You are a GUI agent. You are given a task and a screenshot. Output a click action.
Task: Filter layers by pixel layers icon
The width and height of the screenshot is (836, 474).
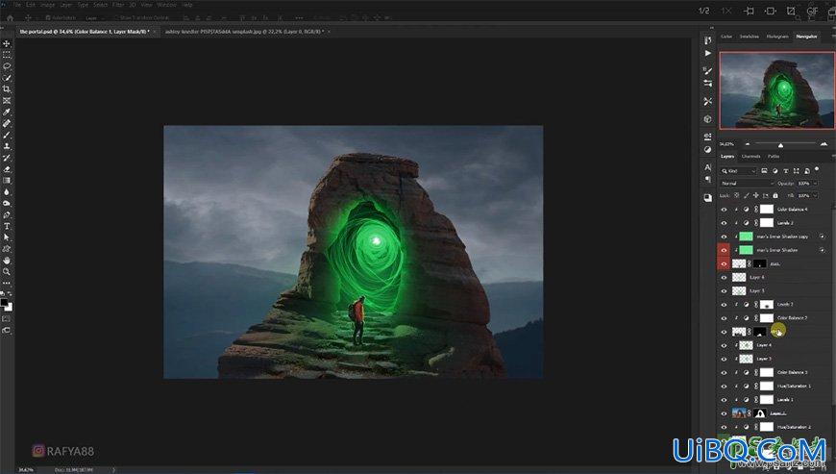tap(764, 170)
